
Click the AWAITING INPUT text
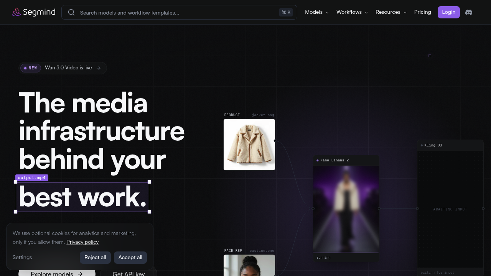(450, 209)
